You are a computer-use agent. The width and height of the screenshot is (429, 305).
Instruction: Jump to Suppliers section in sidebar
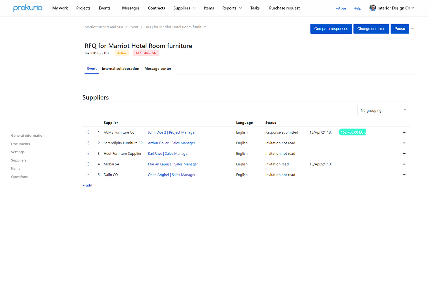click(19, 160)
